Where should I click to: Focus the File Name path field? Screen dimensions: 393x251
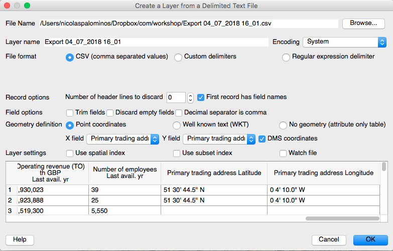pyautogui.click(x=189, y=23)
